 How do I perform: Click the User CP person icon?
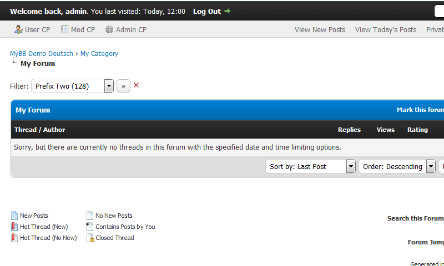[18, 29]
